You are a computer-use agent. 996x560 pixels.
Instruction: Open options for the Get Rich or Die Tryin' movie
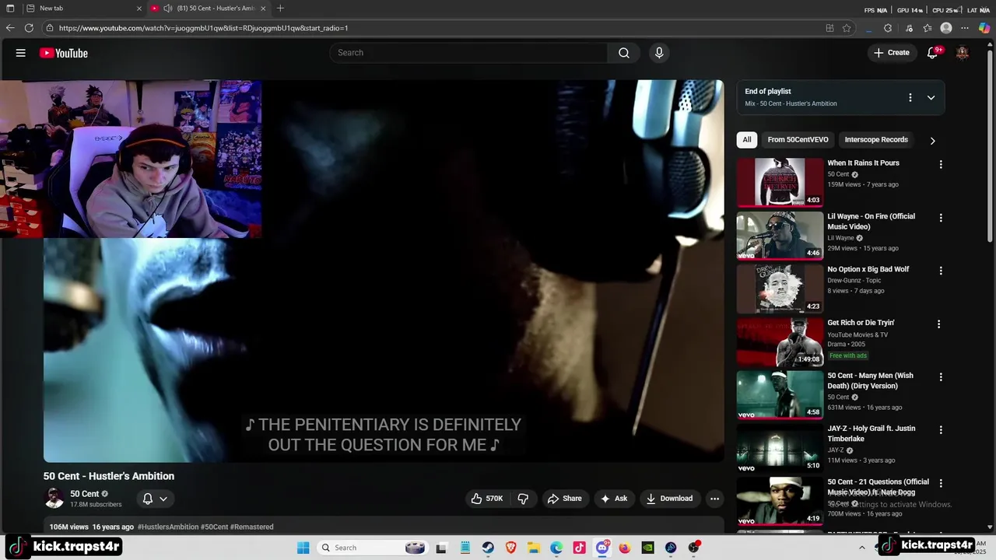pos(938,324)
